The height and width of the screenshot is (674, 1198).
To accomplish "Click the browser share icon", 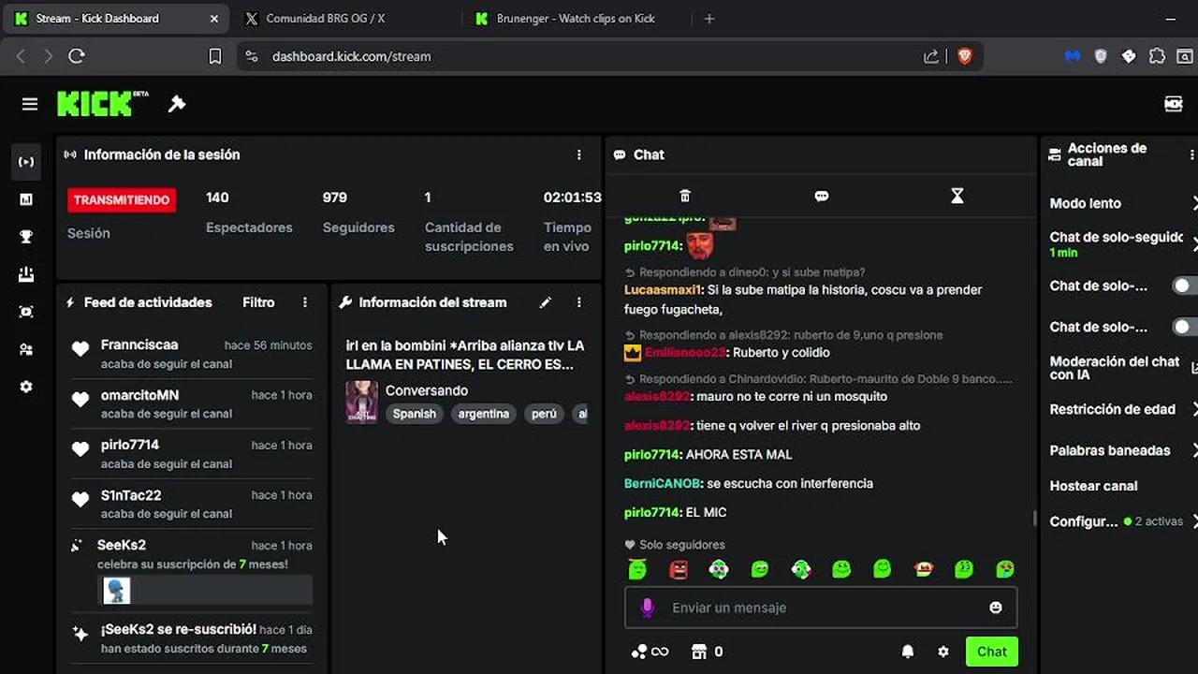I will coord(930,56).
